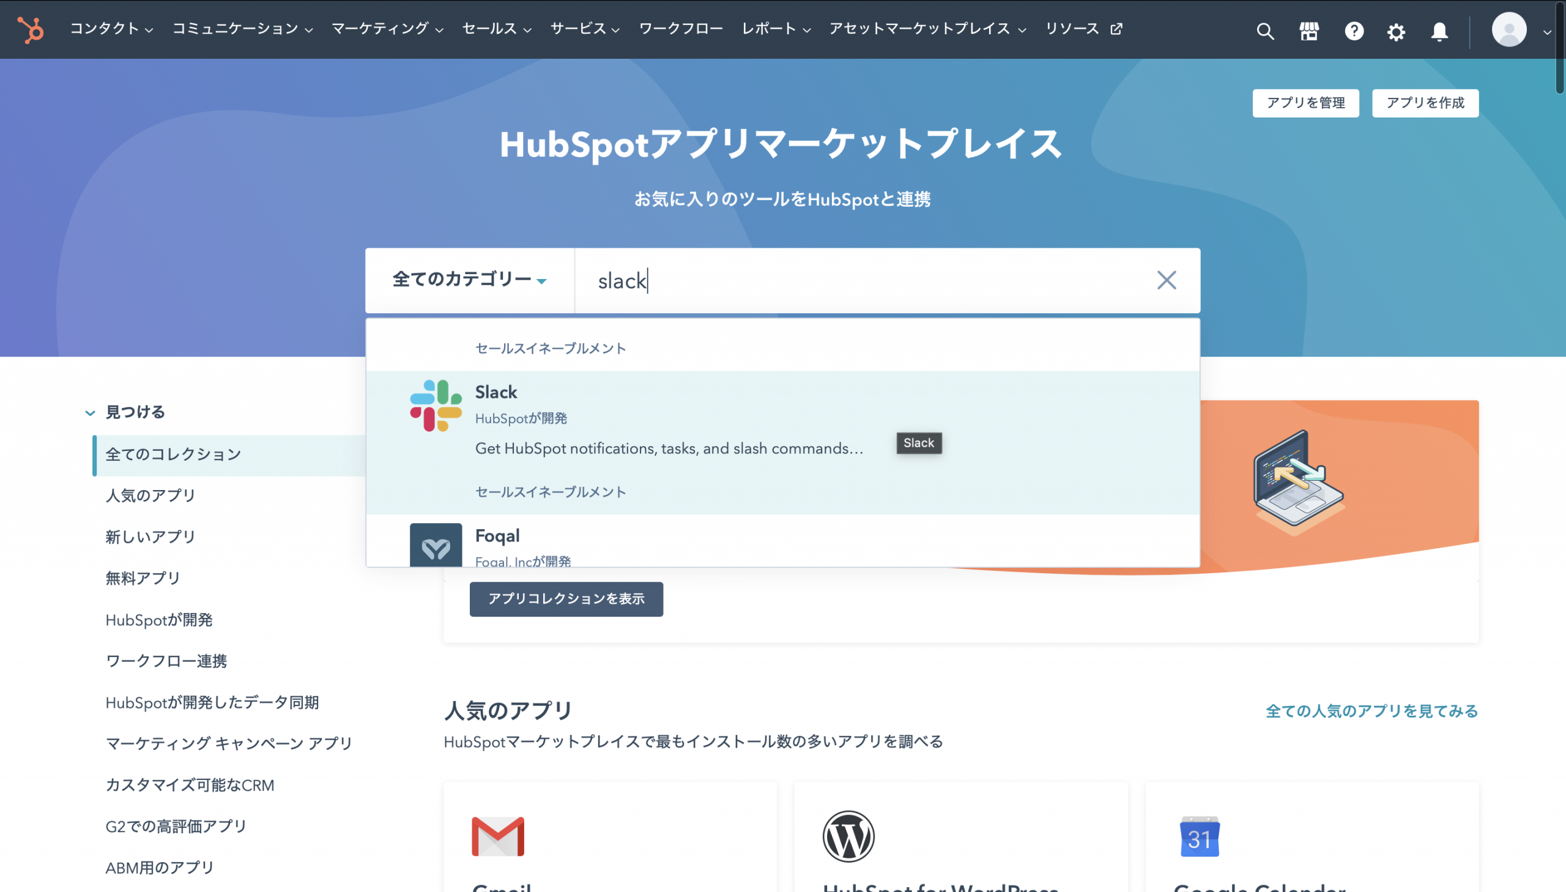Open 全ての人気のアプリを見てみる link
Image resolution: width=1566 pixels, height=892 pixels.
point(1372,712)
